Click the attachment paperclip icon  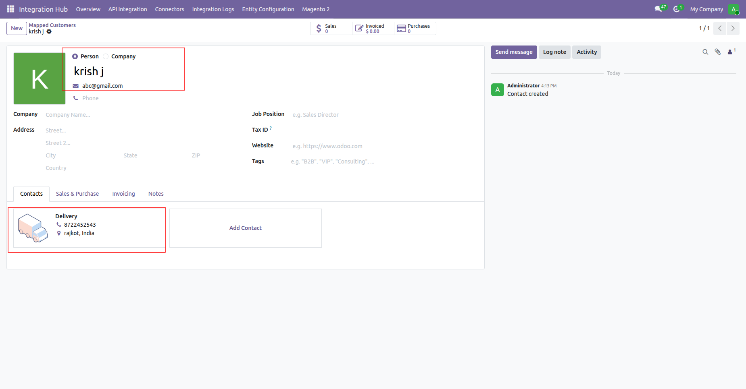[718, 52]
